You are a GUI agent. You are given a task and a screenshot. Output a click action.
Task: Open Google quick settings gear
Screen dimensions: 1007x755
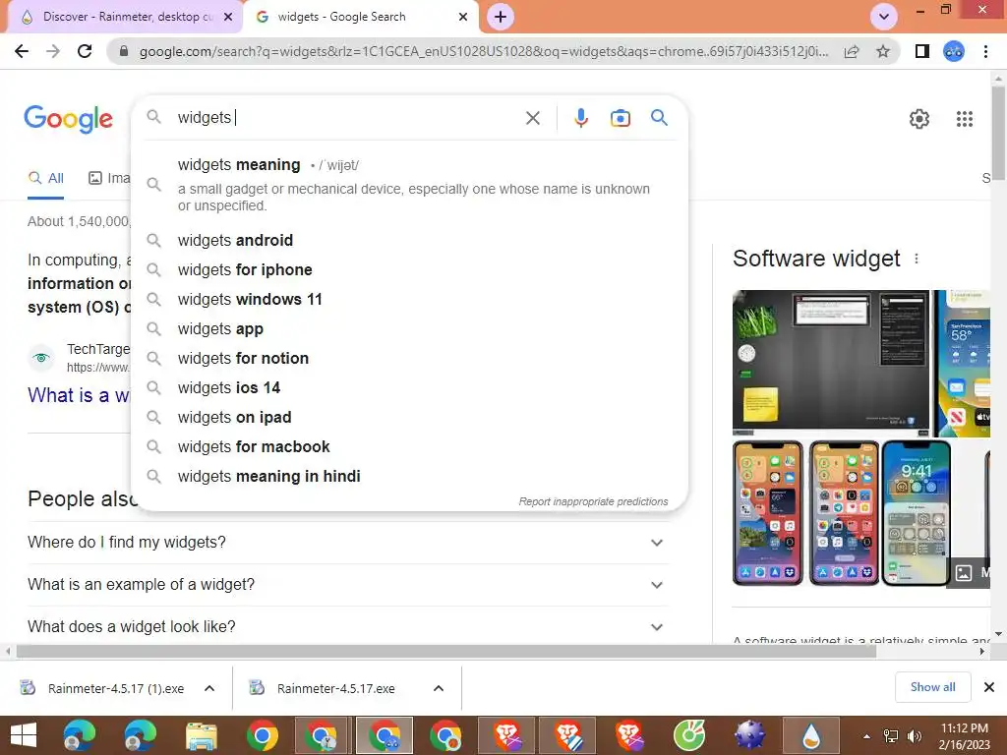919,119
